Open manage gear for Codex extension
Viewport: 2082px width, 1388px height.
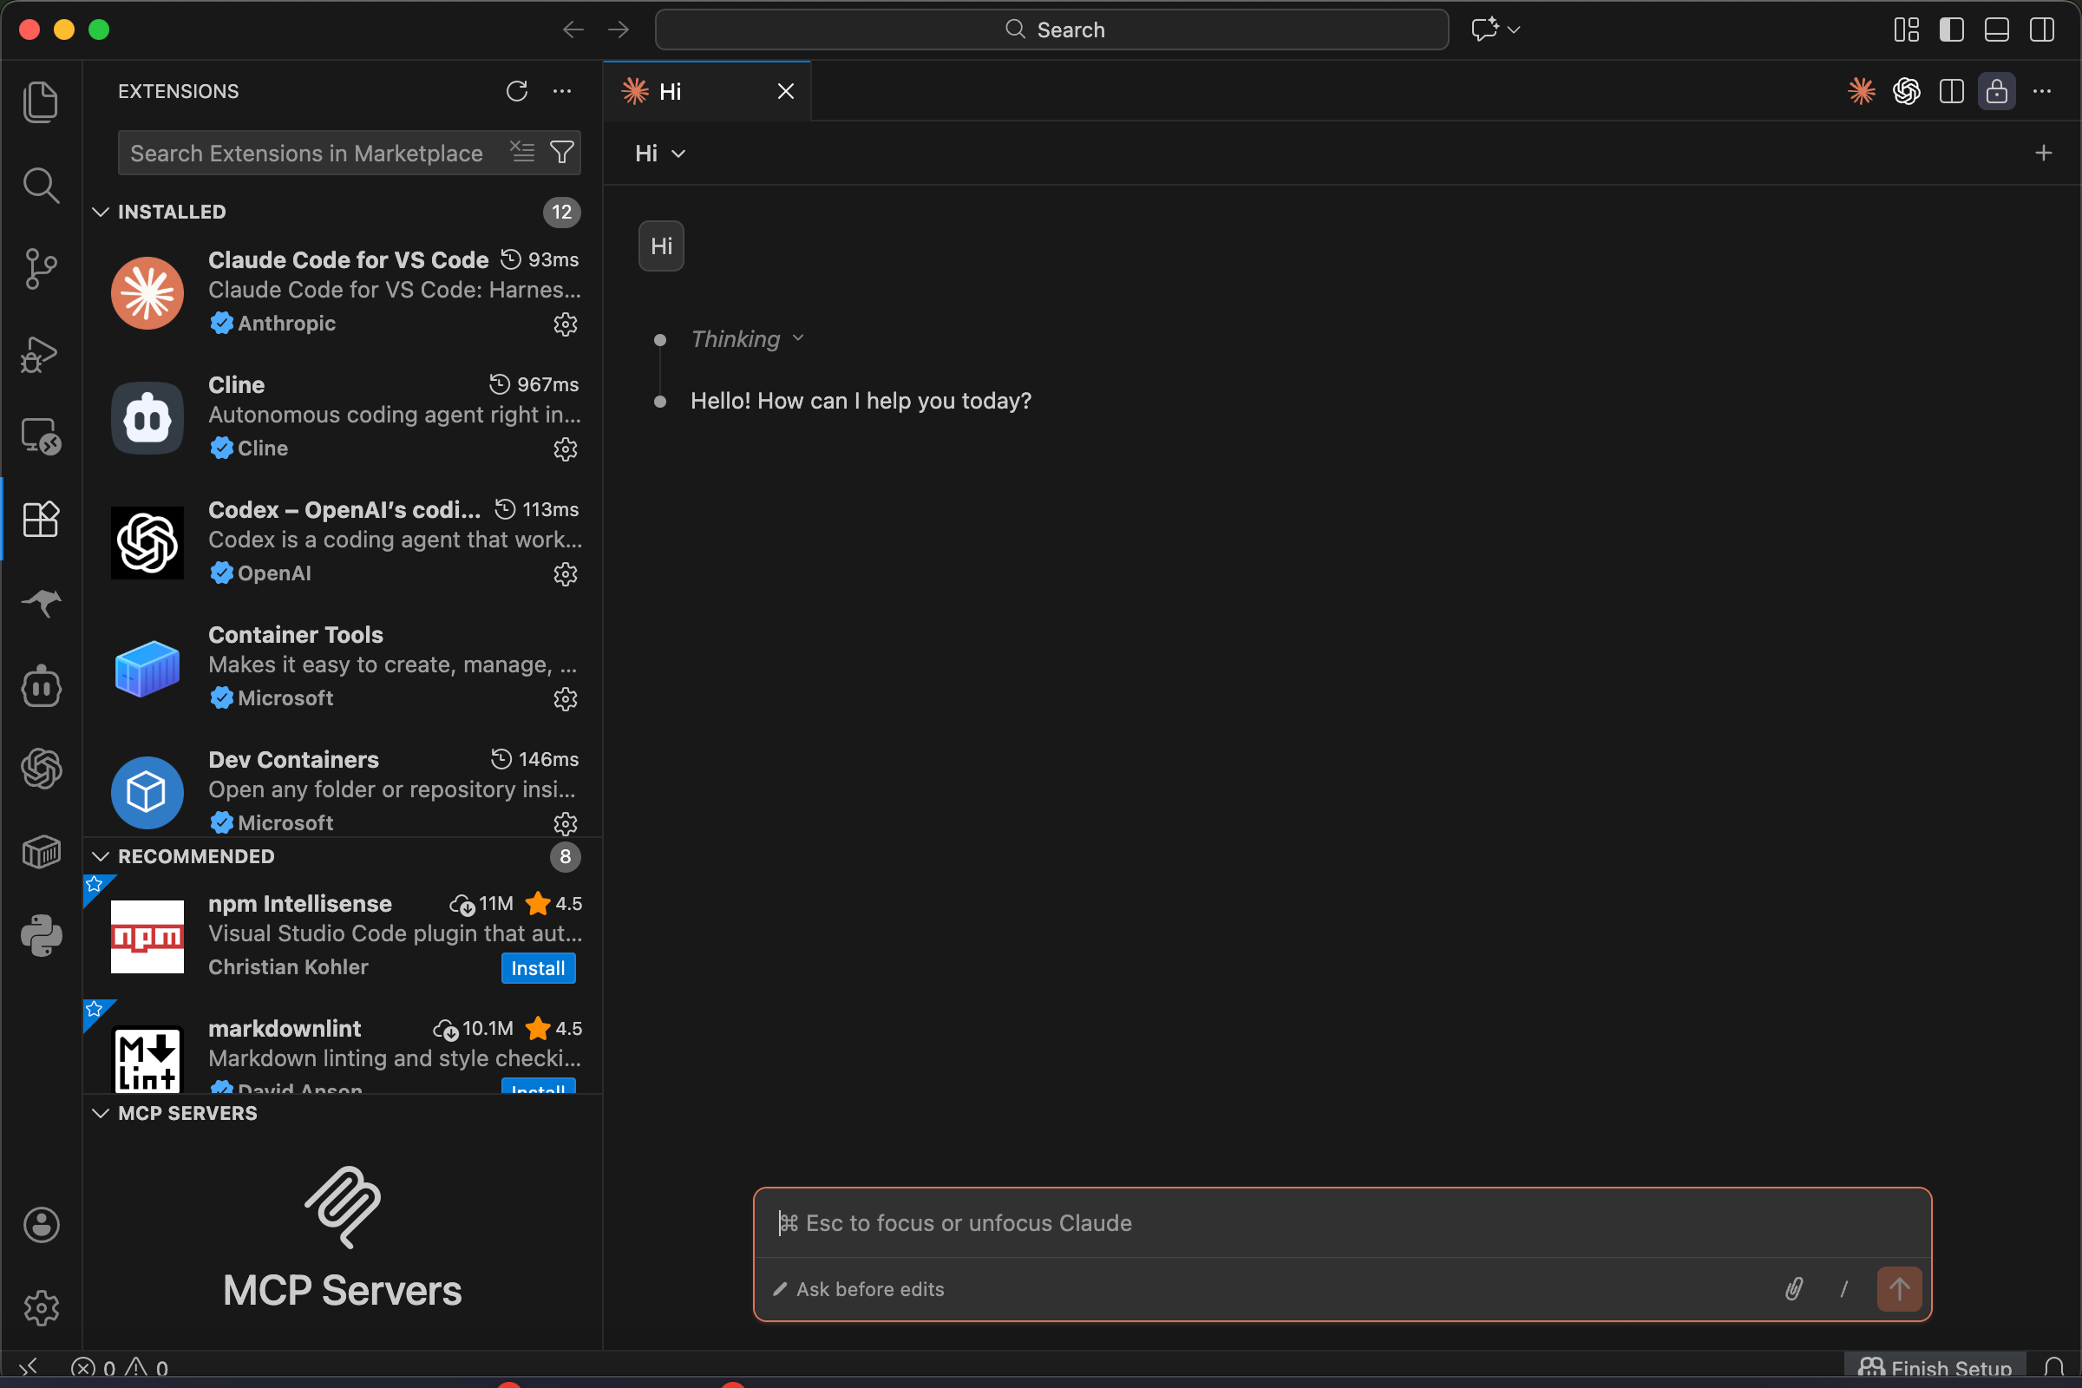(566, 573)
